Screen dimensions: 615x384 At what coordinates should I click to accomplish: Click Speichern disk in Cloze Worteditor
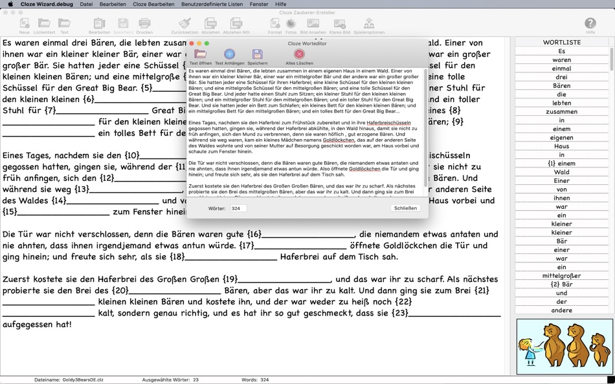tap(257, 54)
